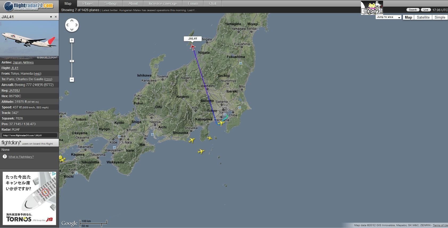Click the Search button

[413, 10]
